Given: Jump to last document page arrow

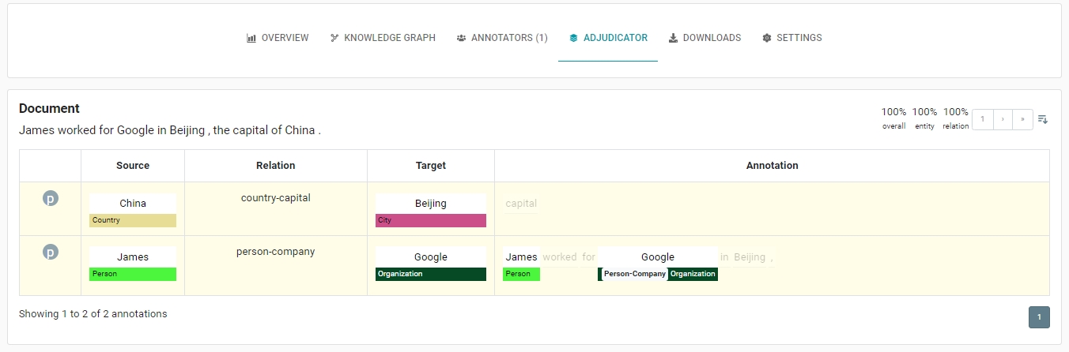Looking at the screenshot, I should pos(1022,119).
